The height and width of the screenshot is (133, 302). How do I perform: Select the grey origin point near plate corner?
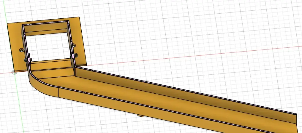(x=14, y=72)
